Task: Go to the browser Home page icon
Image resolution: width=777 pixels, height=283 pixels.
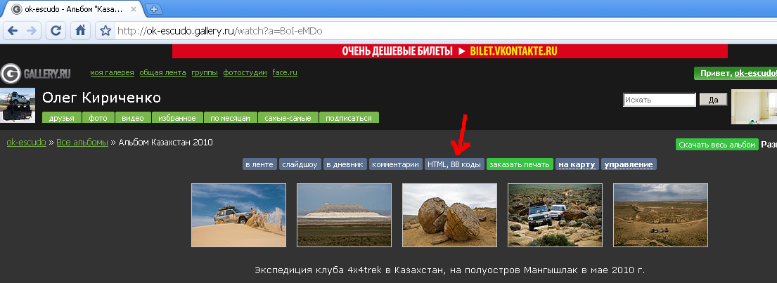Action: [x=81, y=31]
